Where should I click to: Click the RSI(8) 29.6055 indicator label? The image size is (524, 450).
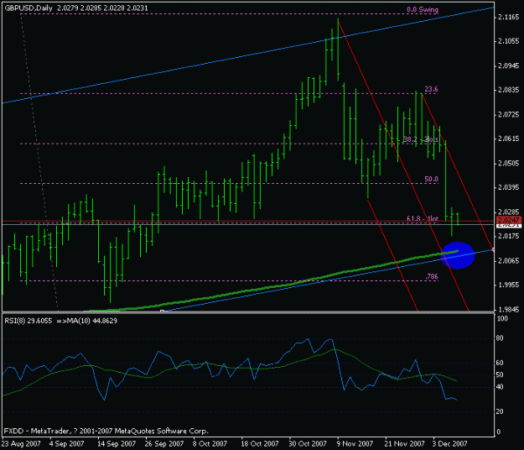coord(28,321)
